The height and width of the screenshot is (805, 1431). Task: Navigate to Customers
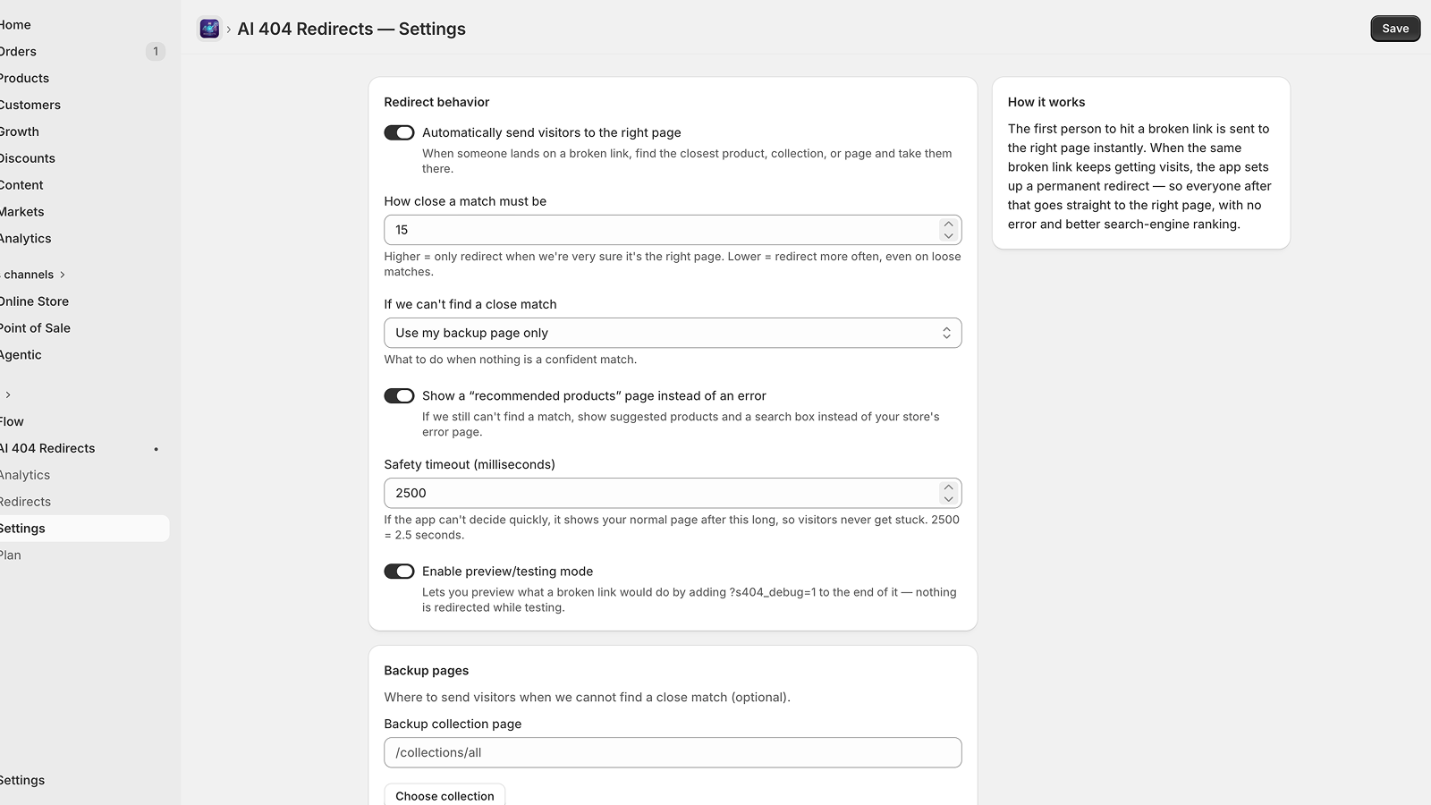coord(30,106)
